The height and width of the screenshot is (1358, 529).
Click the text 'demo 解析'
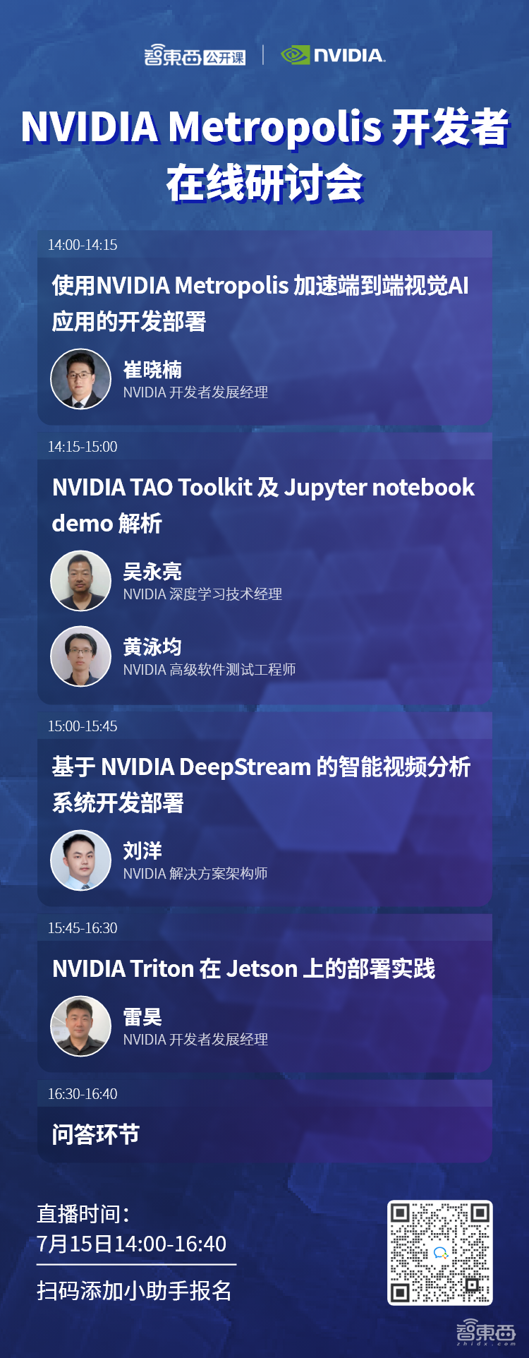tap(107, 524)
